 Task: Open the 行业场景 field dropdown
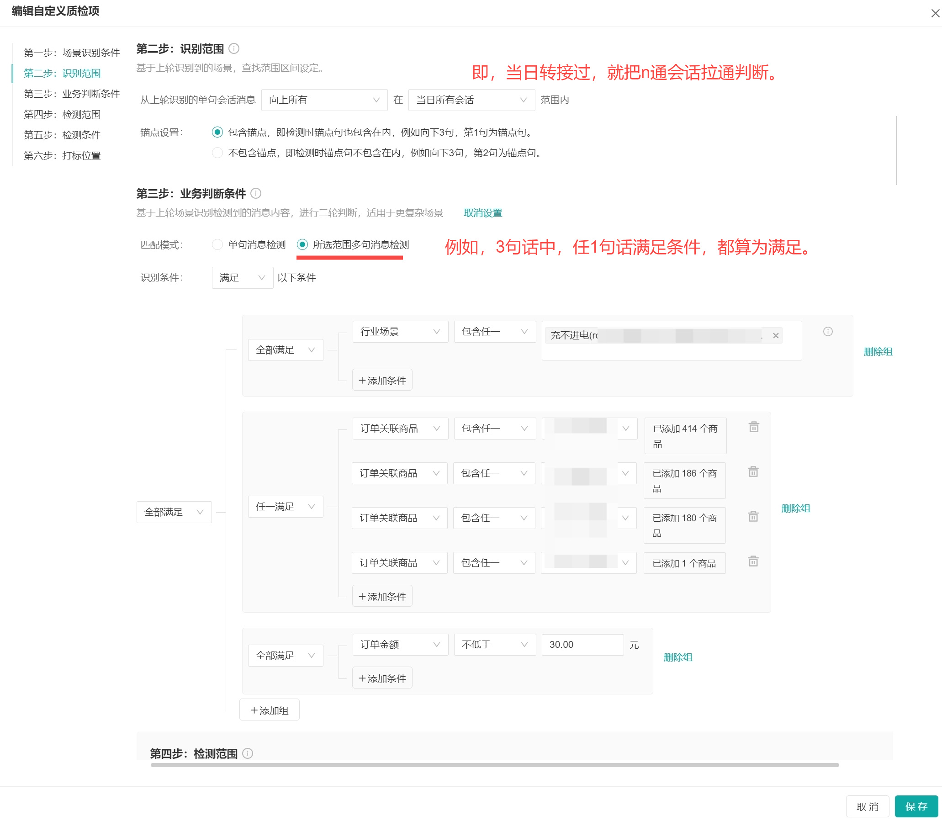(x=401, y=332)
